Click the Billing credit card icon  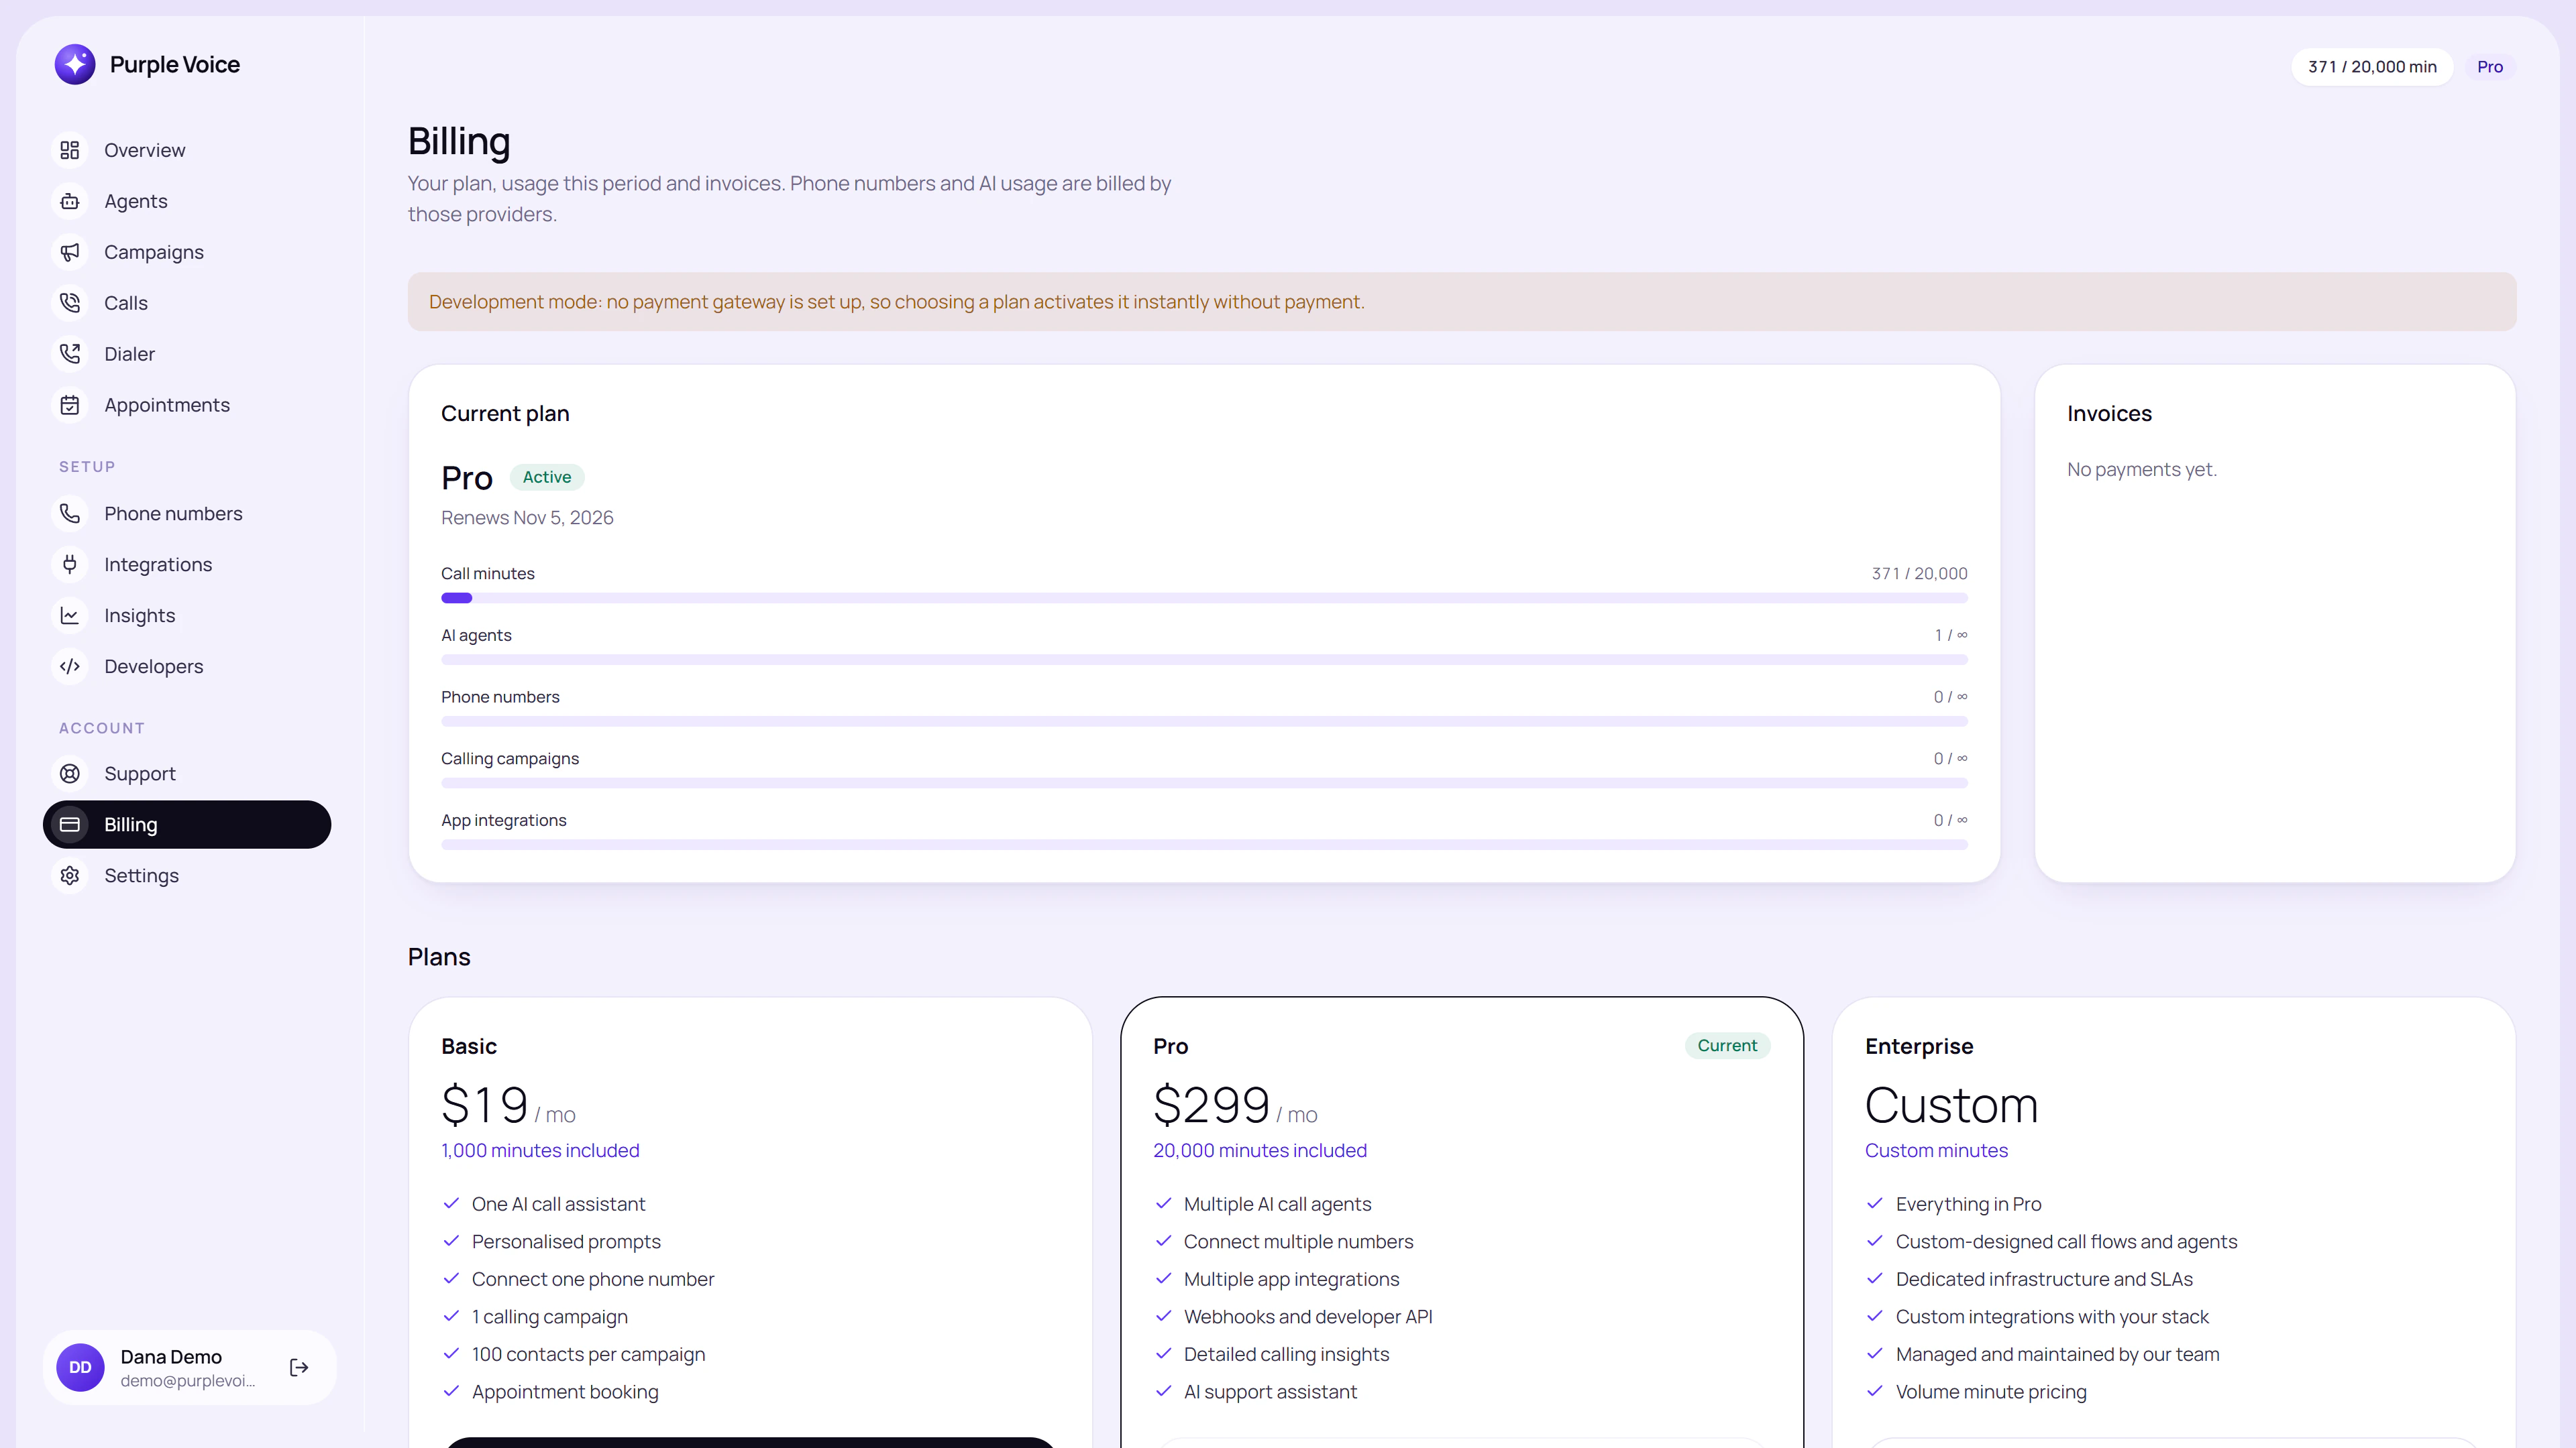[x=70, y=825]
